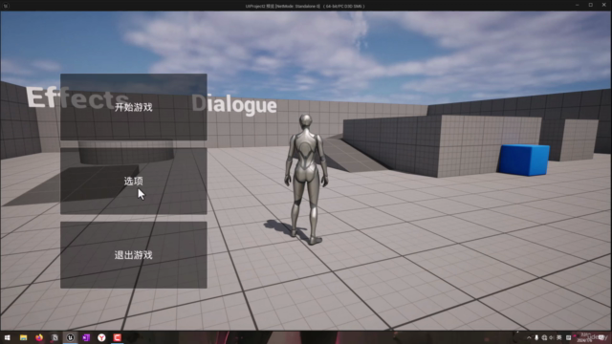Open the network status tray icon
Screen dimensions: 612x344
click(x=544, y=337)
